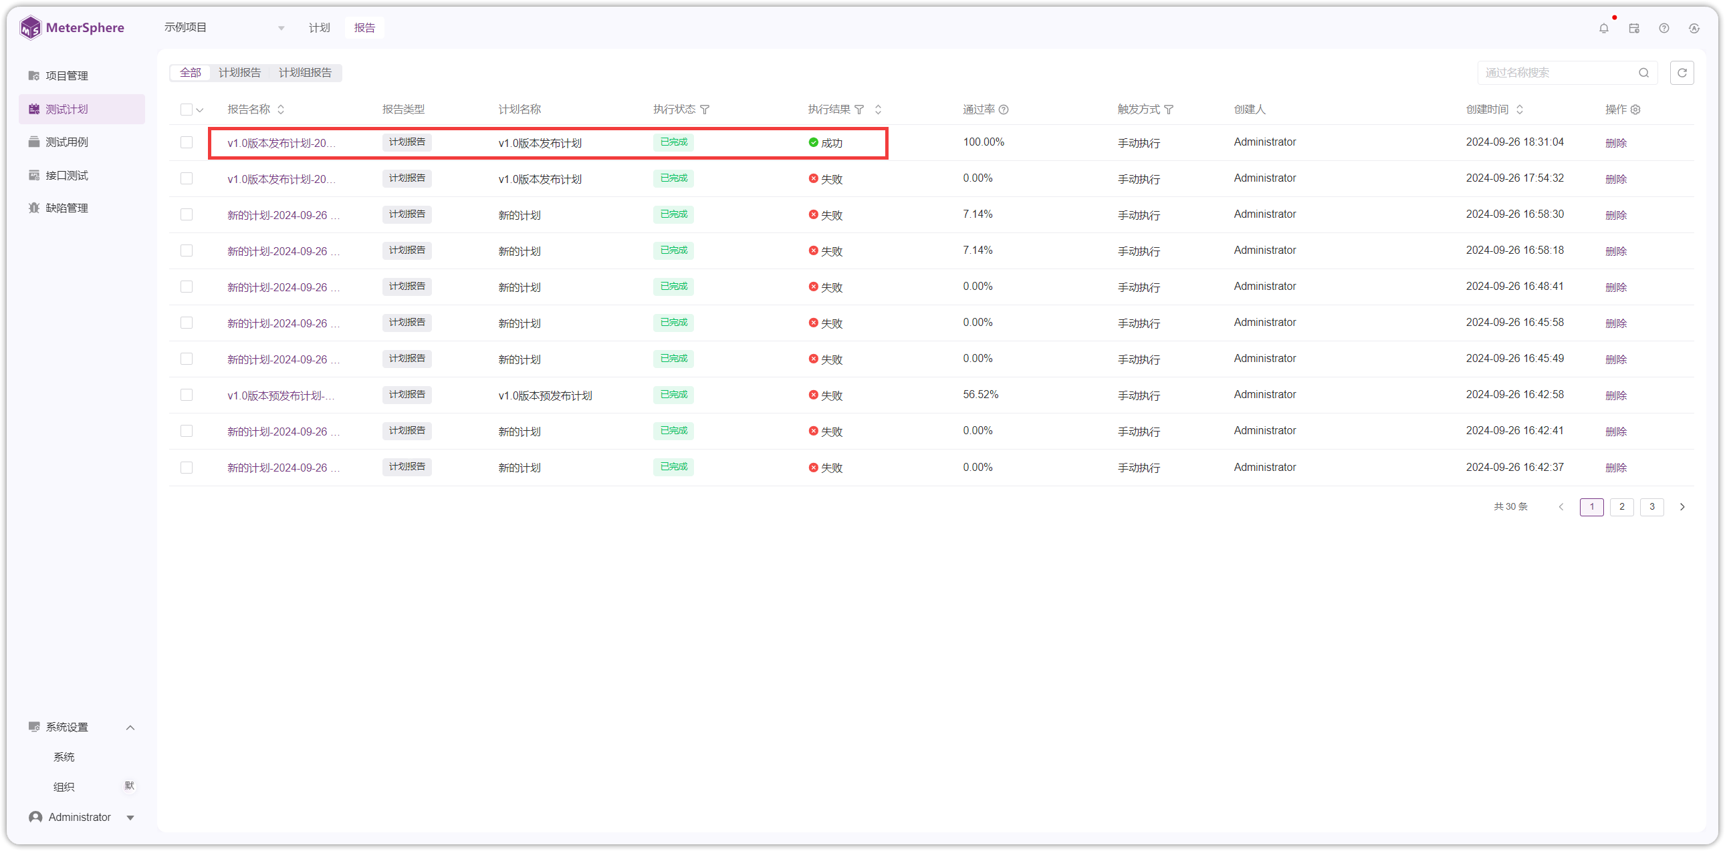Open the notifications bell icon
The width and height of the screenshot is (1725, 851).
(1604, 28)
